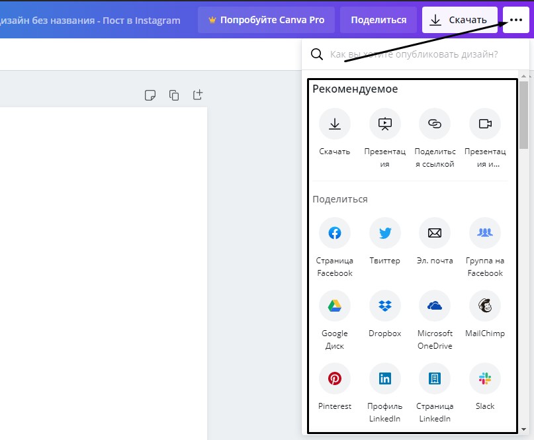Open the MailChimp share option
The width and height of the screenshot is (534, 440).
click(x=485, y=306)
